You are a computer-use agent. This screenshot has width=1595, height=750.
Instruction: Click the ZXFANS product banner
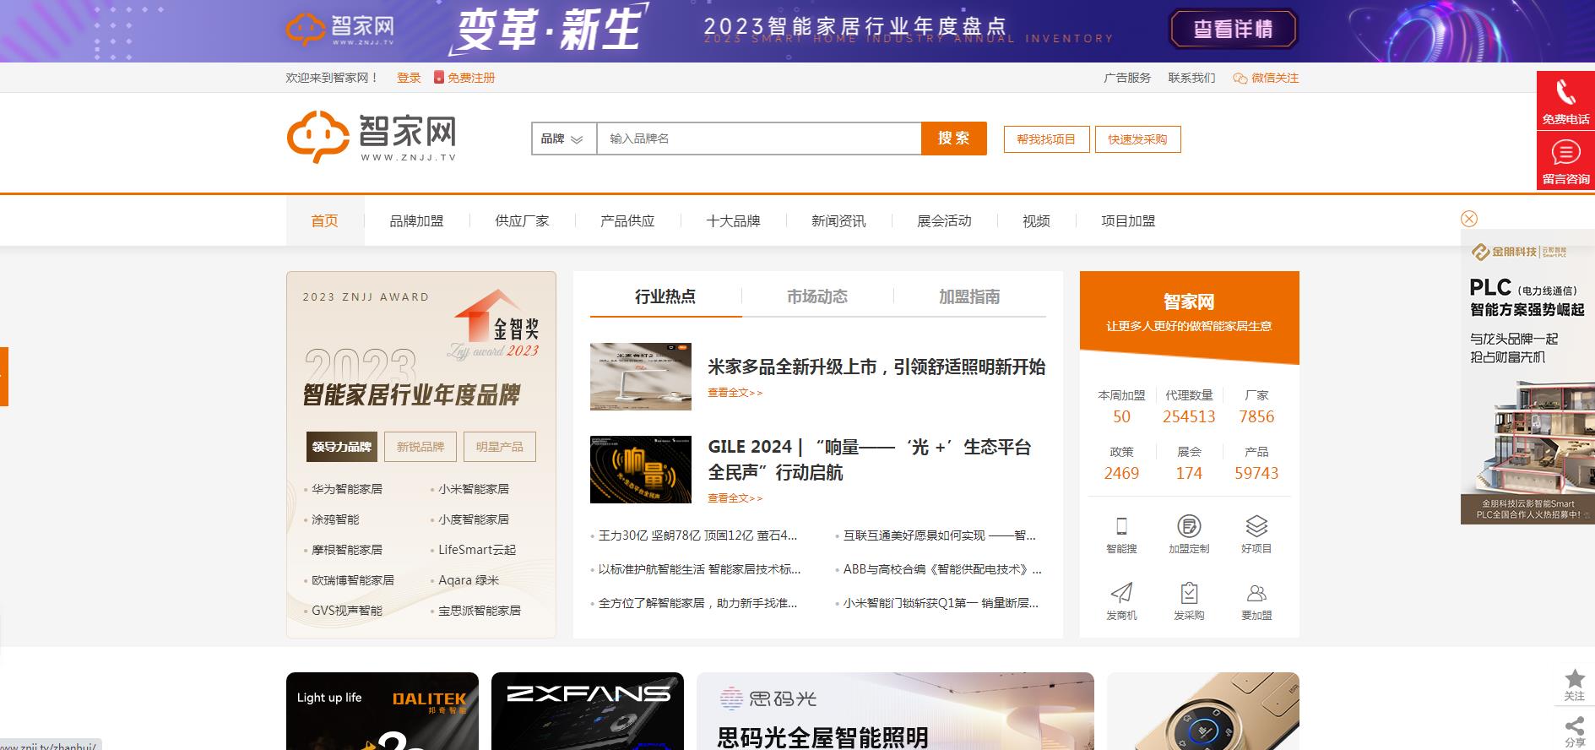coord(588,711)
